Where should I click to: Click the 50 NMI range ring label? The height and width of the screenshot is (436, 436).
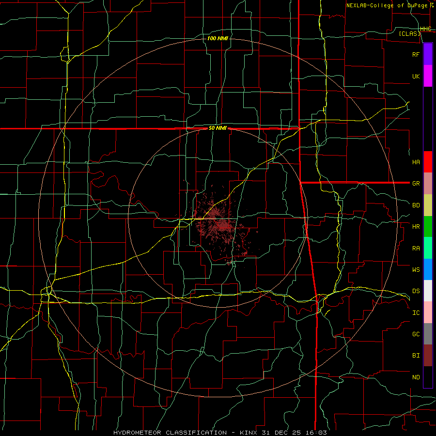point(218,128)
